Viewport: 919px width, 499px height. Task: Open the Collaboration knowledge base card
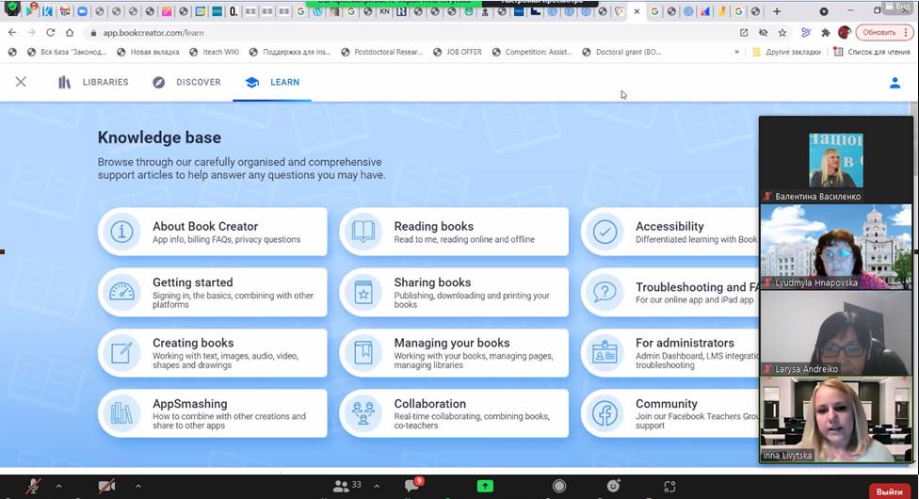pyautogui.click(x=454, y=413)
